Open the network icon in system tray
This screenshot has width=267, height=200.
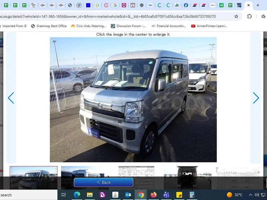coord(263,195)
